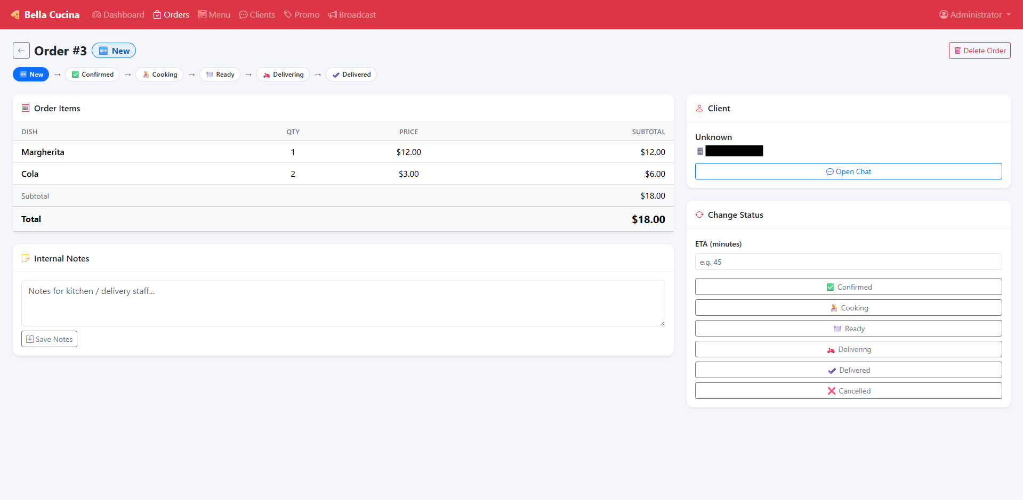Screen dimensions: 1023x500
Task: Click into the internal notes text area
Action: tap(343, 304)
